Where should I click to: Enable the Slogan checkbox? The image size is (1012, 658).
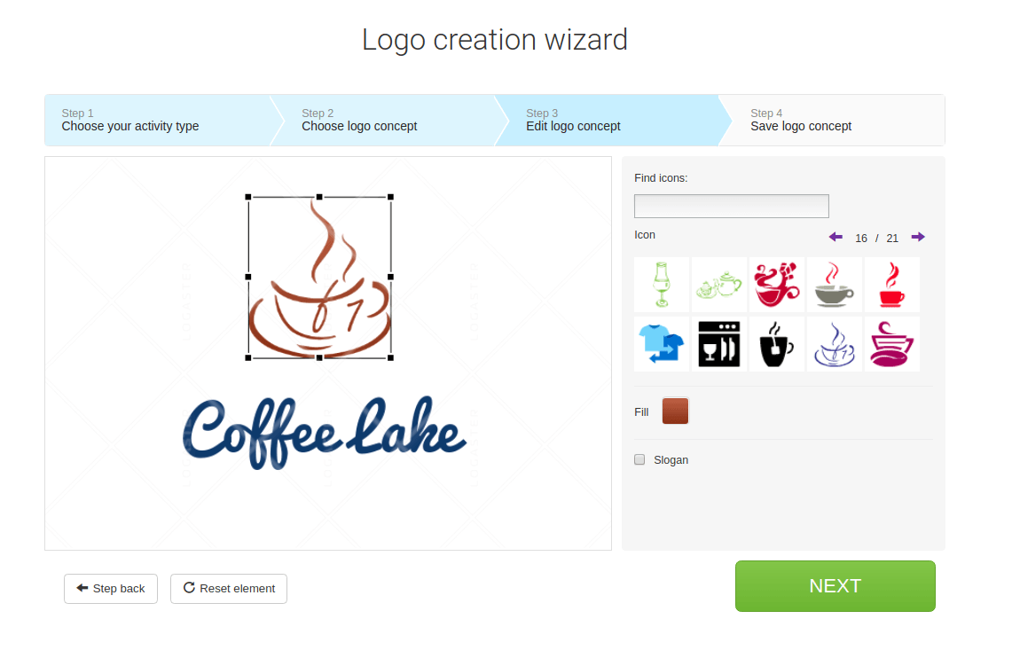tap(639, 459)
